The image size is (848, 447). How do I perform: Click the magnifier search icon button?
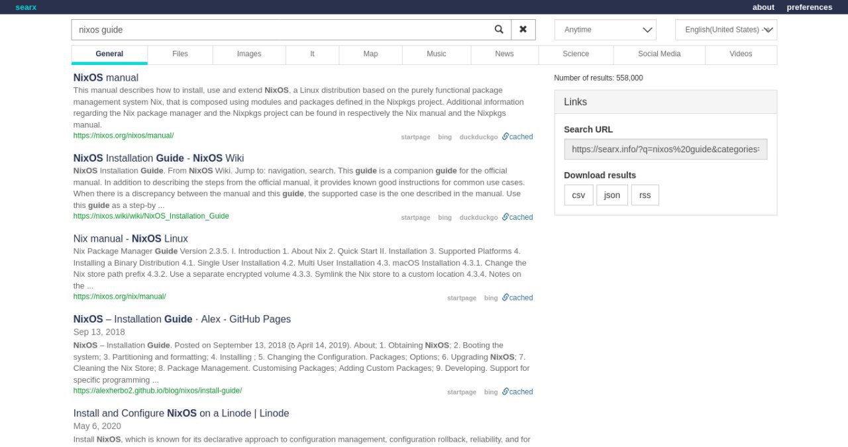click(499, 30)
